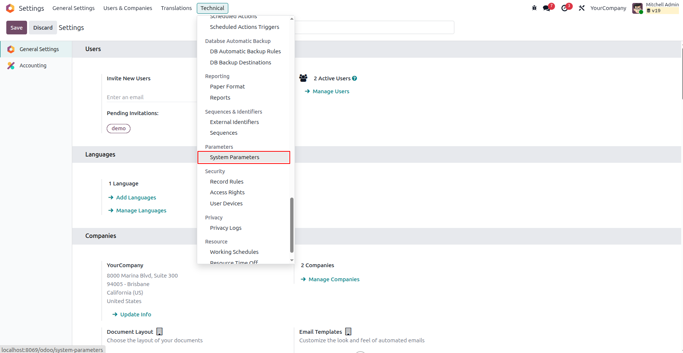Click the General Settings sidebar icon
This screenshot has width=683, height=353.
11,49
